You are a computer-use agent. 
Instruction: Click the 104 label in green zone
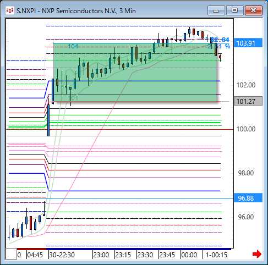pyautogui.click(x=73, y=46)
